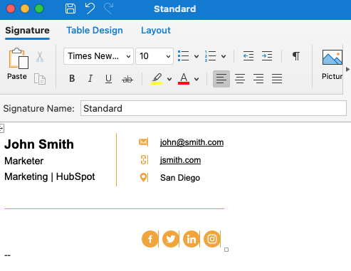Decrease indent of the text

tap(248, 56)
